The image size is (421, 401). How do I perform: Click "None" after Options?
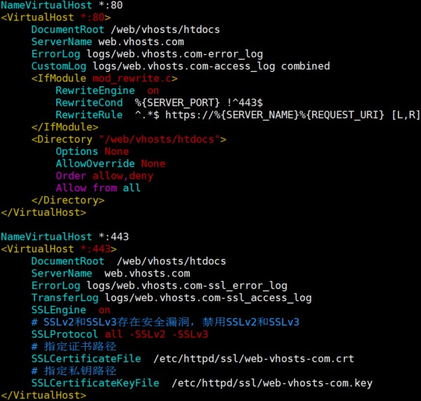point(117,151)
